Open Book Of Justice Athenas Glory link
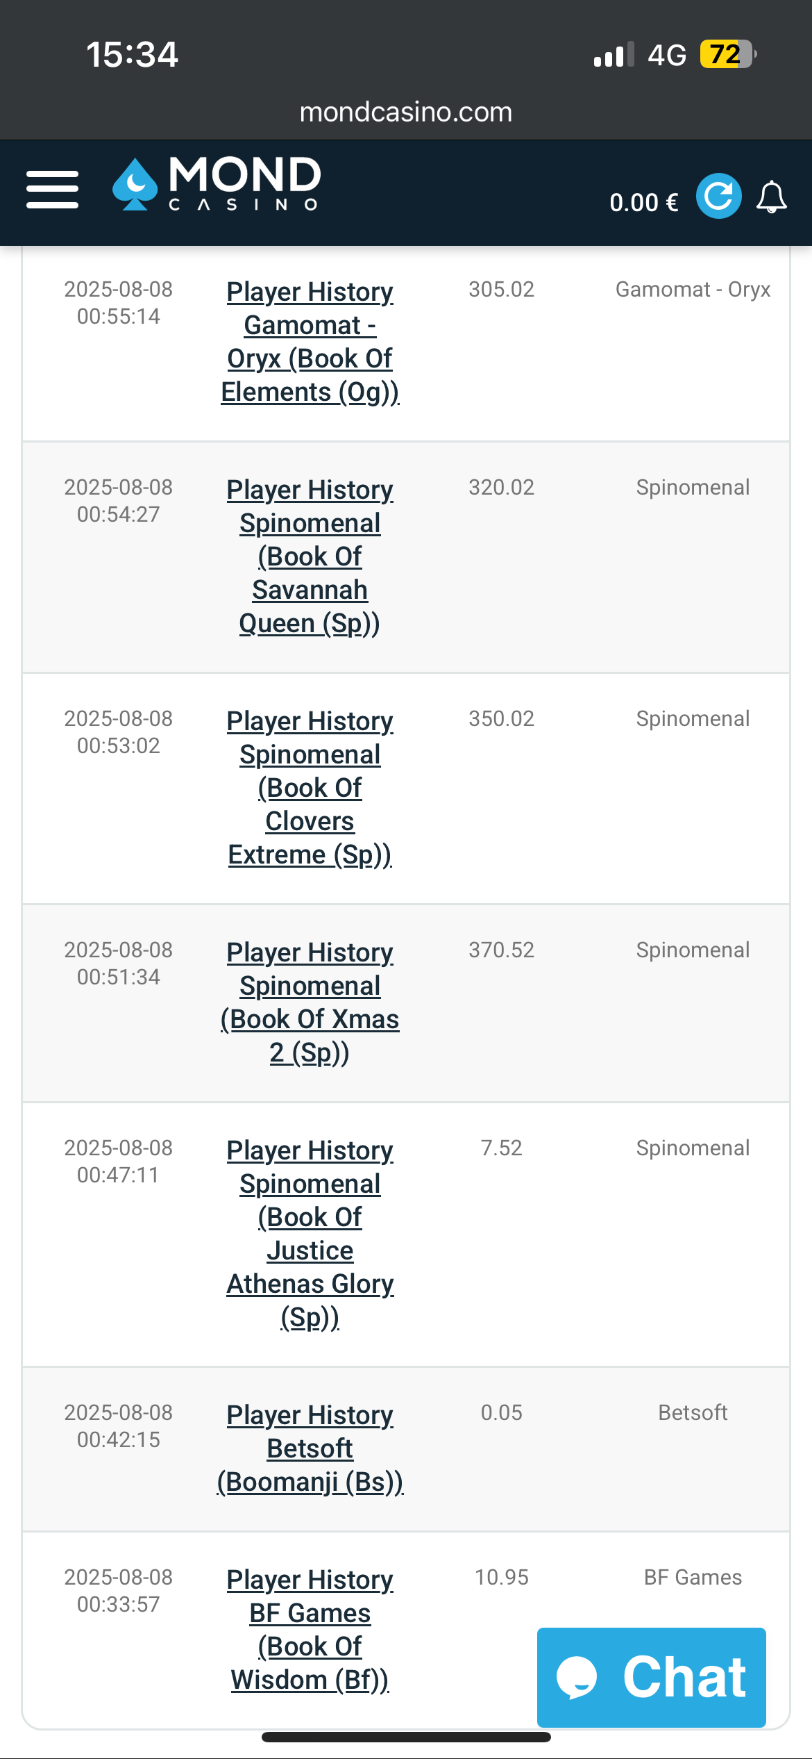 (310, 1234)
